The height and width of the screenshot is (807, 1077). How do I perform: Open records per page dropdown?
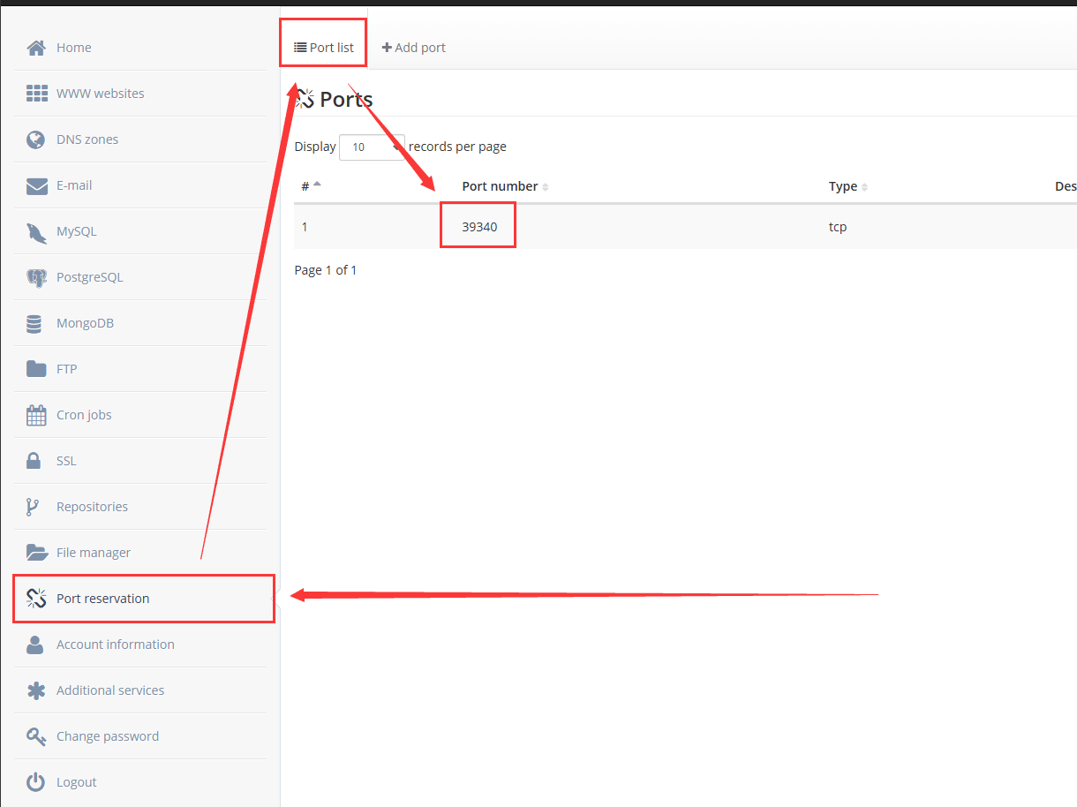pyautogui.click(x=372, y=147)
